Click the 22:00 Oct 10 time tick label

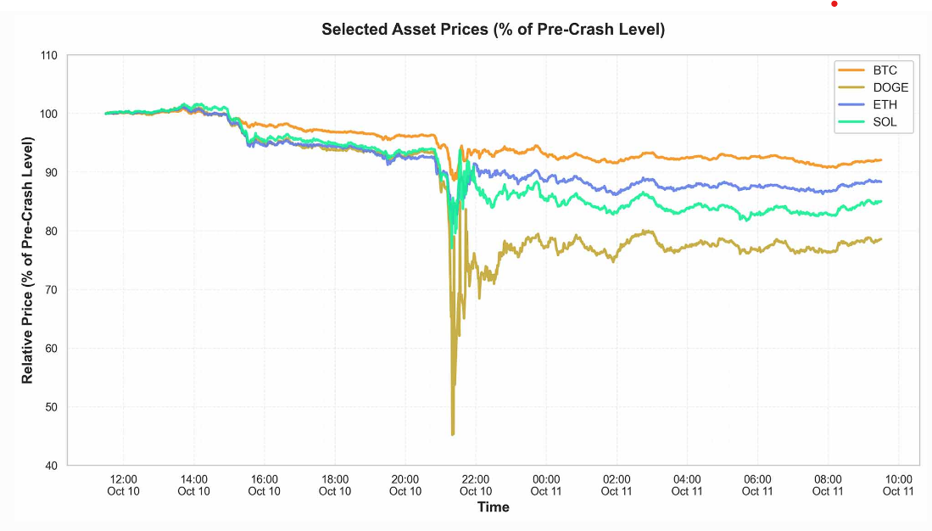pyautogui.click(x=476, y=485)
